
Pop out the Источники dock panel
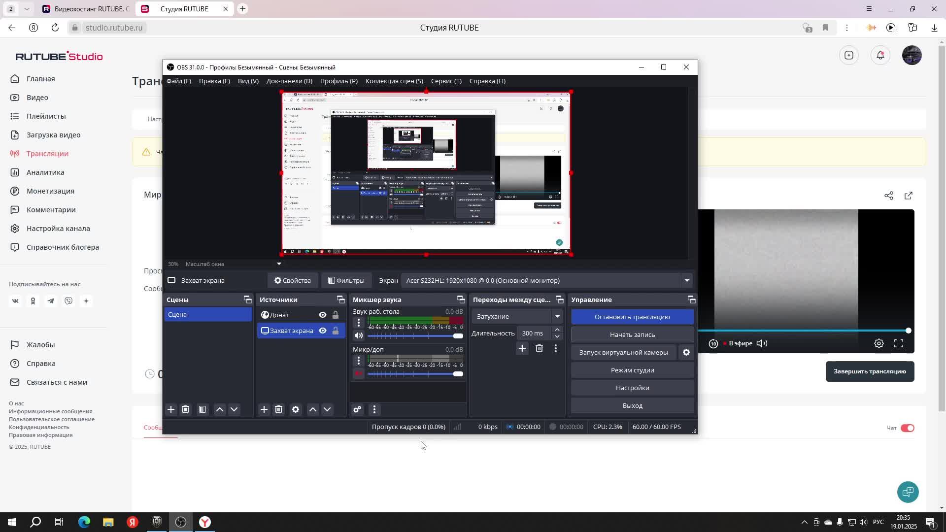340,299
